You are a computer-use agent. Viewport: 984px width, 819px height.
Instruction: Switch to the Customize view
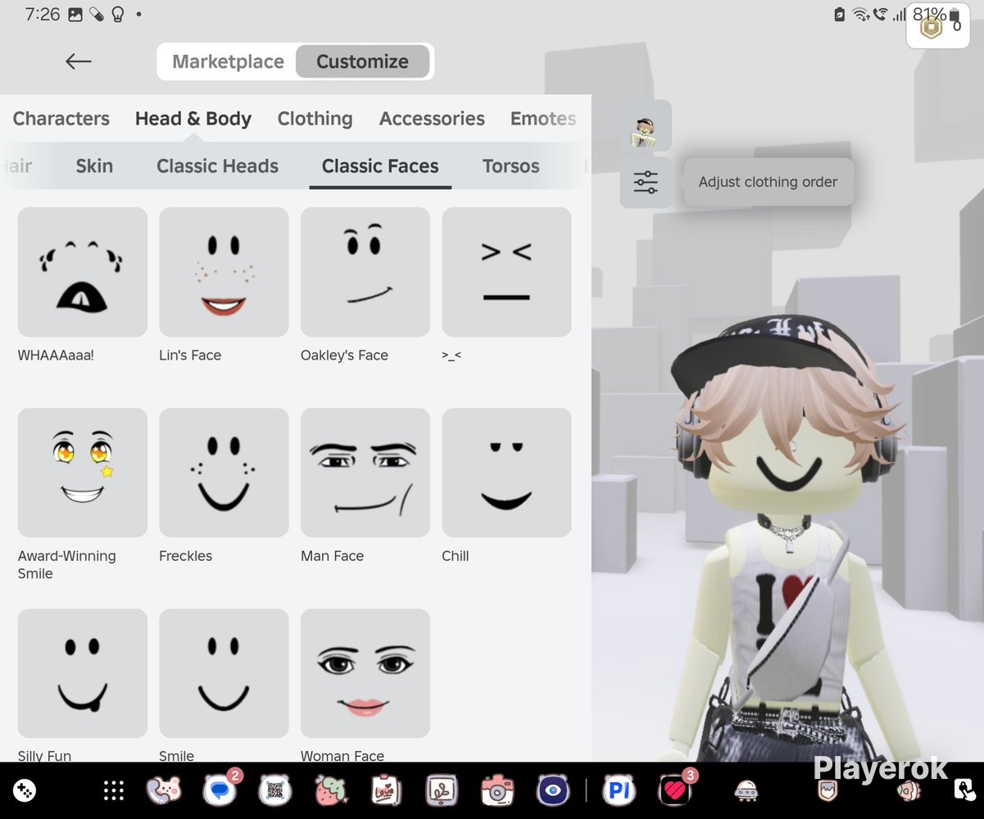tap(362, 61)
